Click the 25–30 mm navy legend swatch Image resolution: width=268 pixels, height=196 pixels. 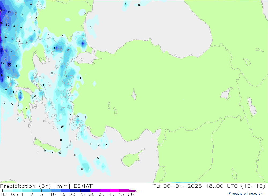(85, 191)
